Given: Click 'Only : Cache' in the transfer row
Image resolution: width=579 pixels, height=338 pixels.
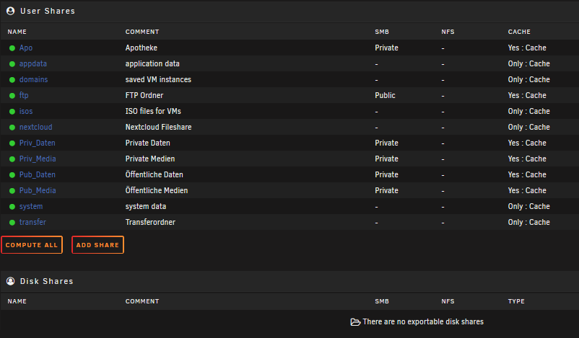Looking at the screenshot, I should point(528,222).
